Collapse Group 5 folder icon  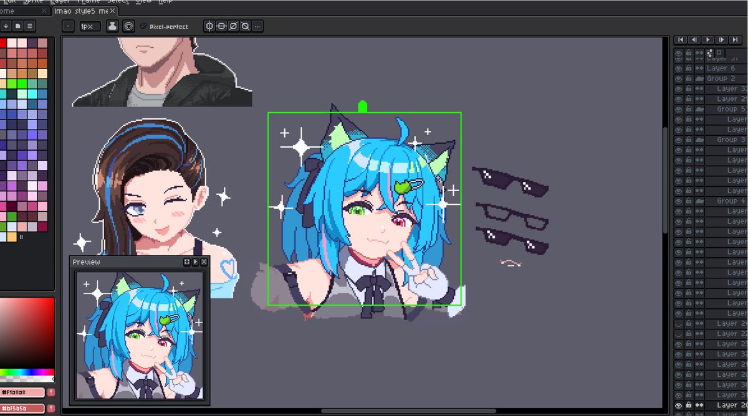pyautogui.click(x=699, y=109)
